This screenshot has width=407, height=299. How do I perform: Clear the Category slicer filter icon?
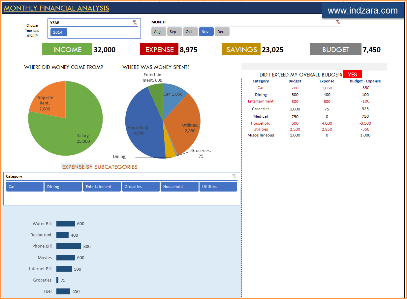(x=235, y=176)
